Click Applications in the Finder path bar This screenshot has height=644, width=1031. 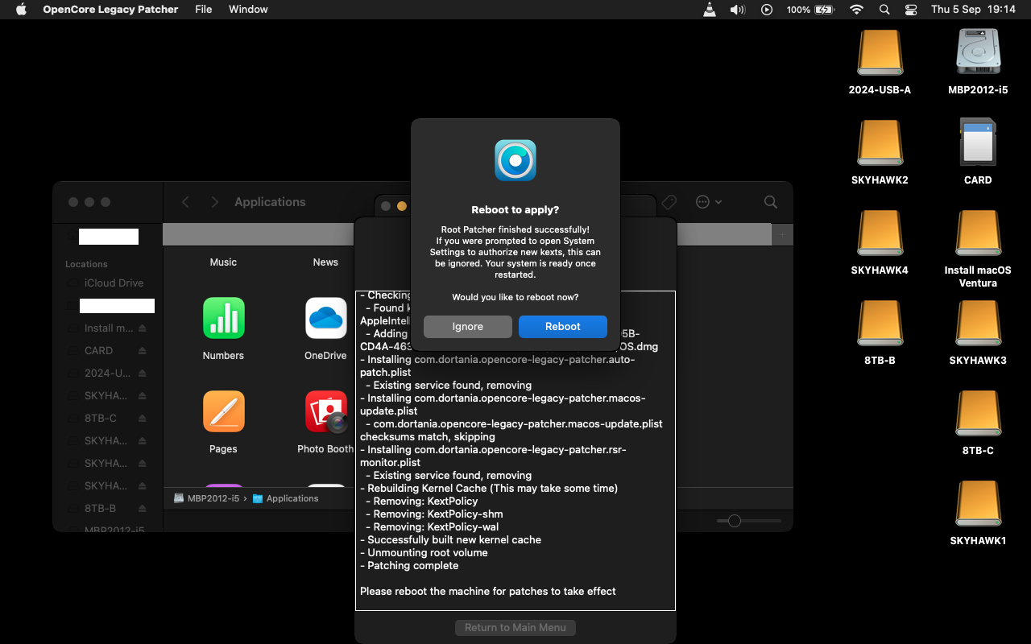[x=285, y=498]
